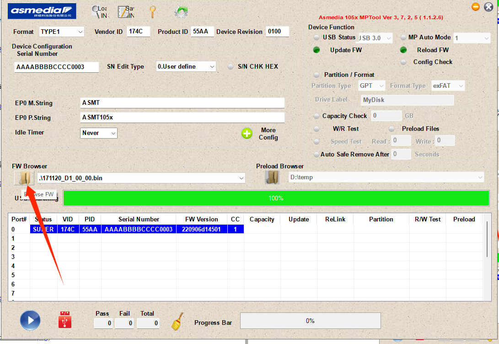Viewport: 499px width, 344px height.
Task: Enable Auto Safe Remove After option
Action: click(317, 154)
